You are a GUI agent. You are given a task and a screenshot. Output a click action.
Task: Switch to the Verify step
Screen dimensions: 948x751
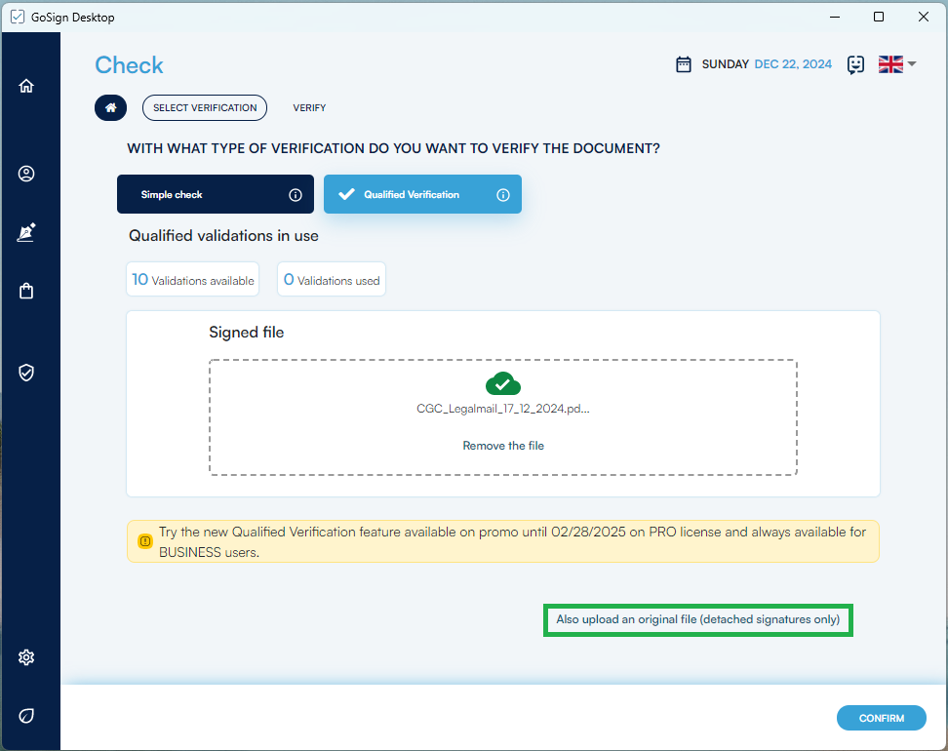click(x=309, y=107)
